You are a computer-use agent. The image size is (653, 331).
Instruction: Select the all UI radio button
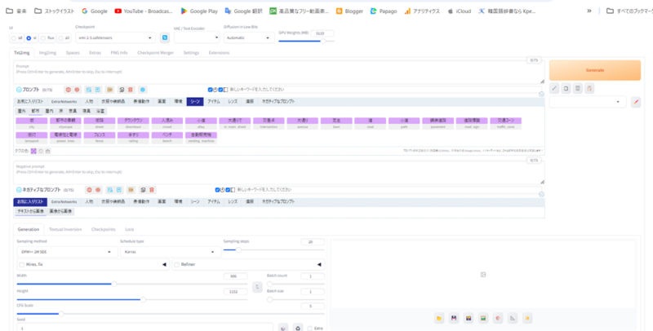tap(60, 38)
